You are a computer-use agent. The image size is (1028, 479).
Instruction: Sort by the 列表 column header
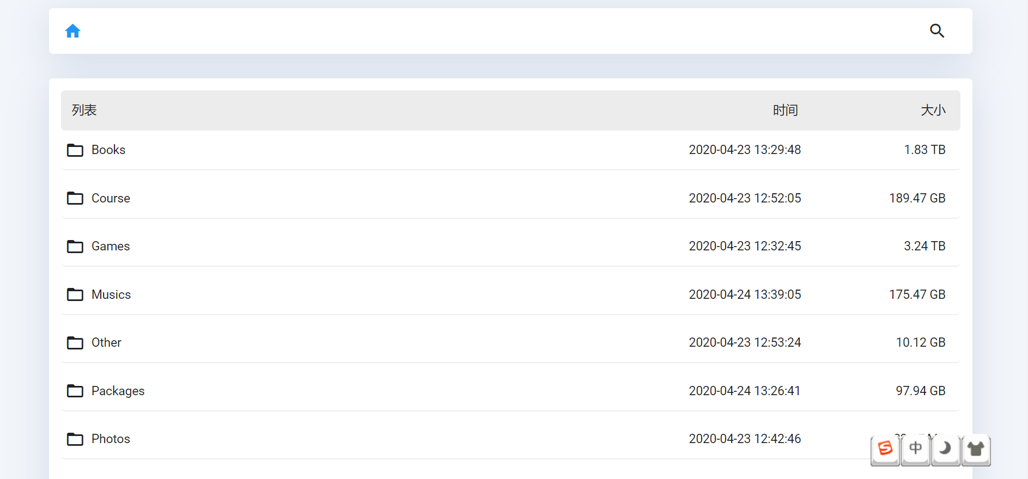pos(84,110)
